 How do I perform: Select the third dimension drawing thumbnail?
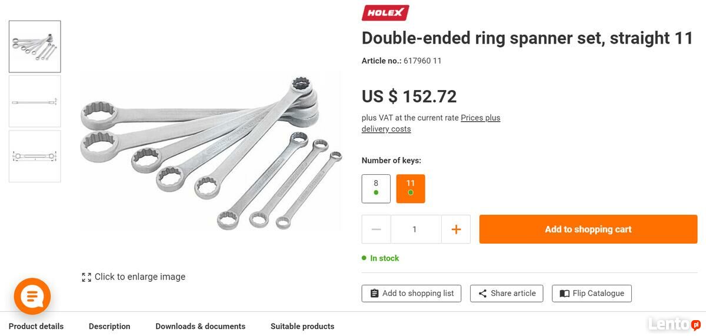(35, 156)
